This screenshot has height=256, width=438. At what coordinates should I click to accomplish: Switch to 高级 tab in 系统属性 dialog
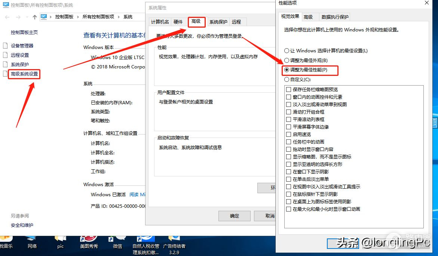pos(196,21)
